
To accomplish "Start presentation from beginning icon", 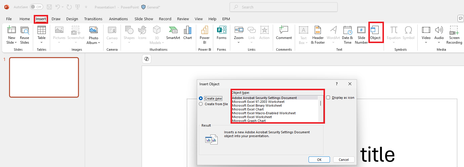I will pyautogui.click(x=78, y=7).
